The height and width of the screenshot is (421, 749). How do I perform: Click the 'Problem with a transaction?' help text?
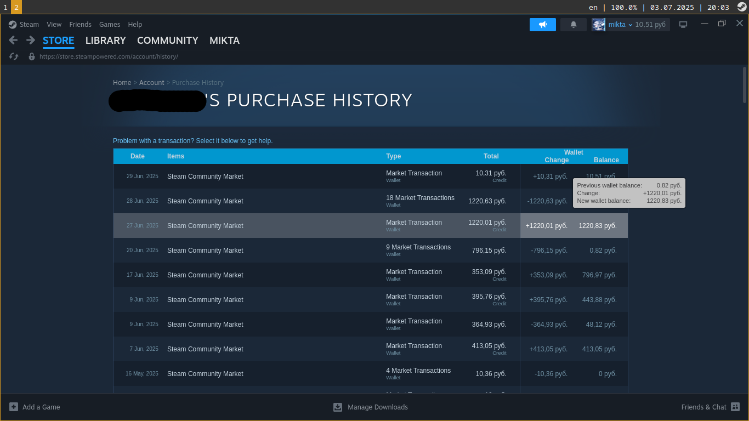tap(192, 141)
